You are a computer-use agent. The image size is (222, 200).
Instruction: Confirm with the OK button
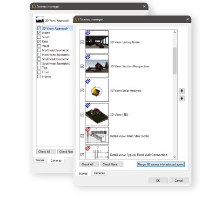[158, 181]
